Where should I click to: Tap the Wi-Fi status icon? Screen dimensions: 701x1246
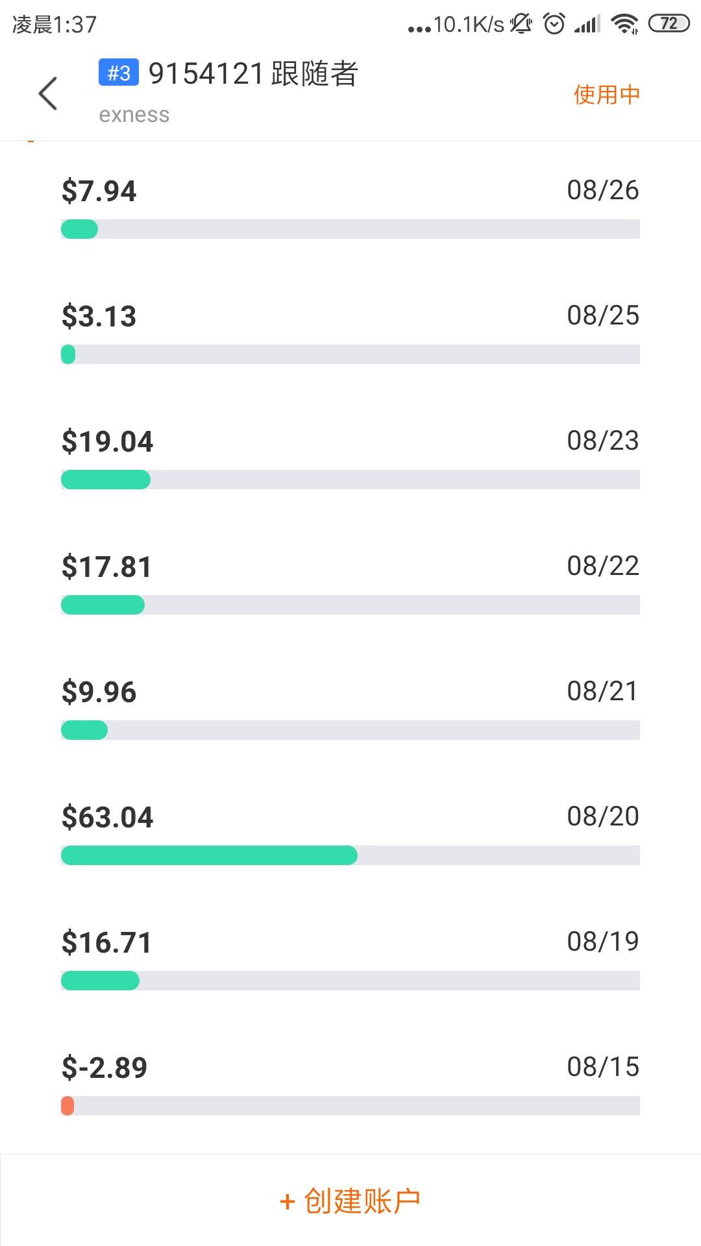(x=624, y=24)
